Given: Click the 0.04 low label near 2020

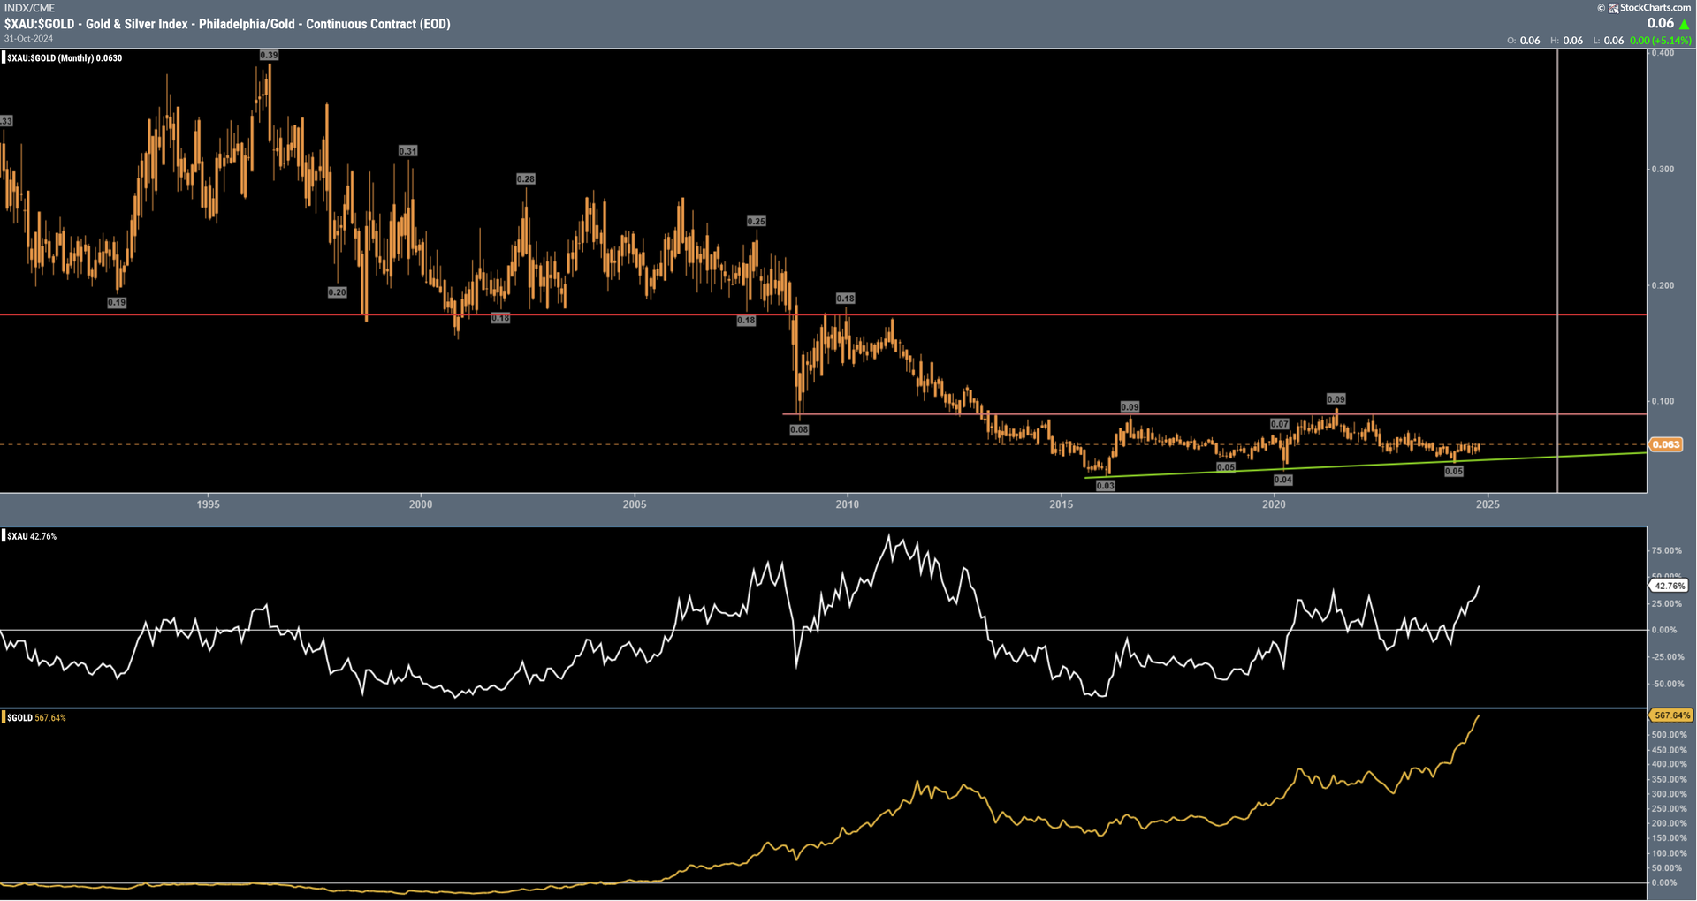Looking at the screenshot, I should [1282, 481].
